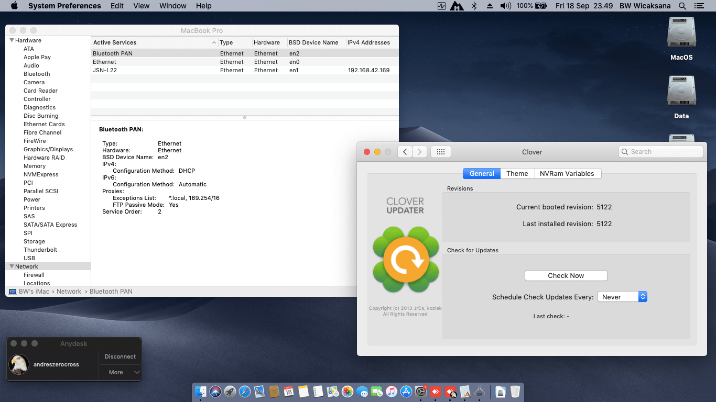Open Launchpad rocket icon in Dock

(x=230, y=391)
